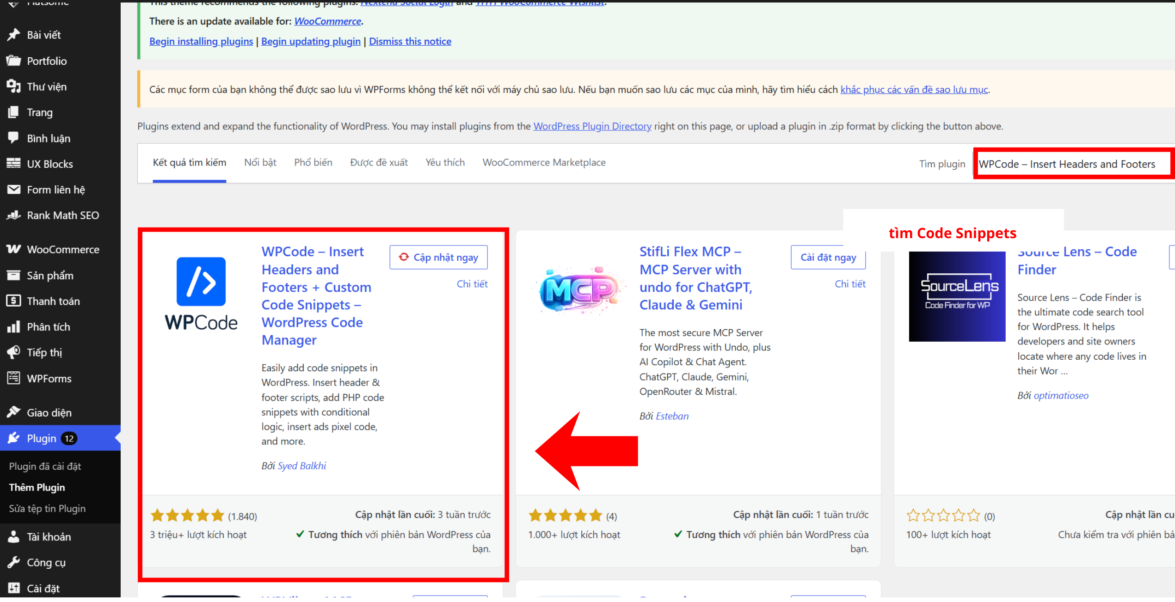The image size is (1175, 602).
Task: Open Plugin đã cài đặt submenu item
Action: coord(45,467)
